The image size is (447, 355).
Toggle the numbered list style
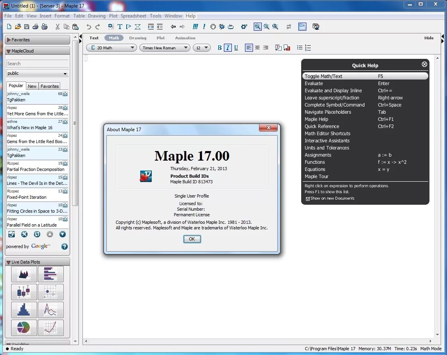pyautogui.click(x=308, y=48)
